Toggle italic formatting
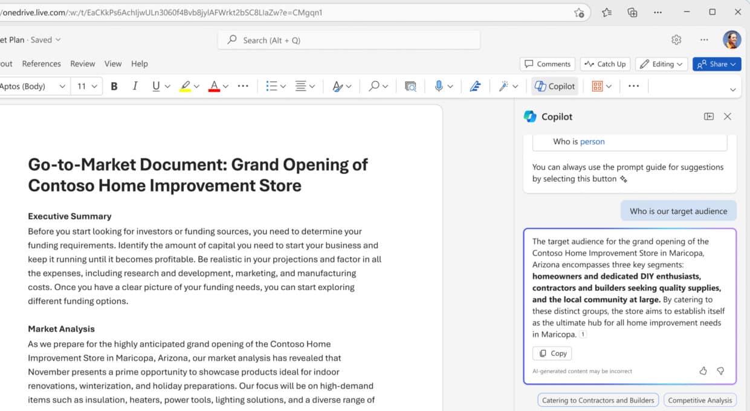Image resolution: width=750 pixels, height=411 pixels. coord(135,86)
